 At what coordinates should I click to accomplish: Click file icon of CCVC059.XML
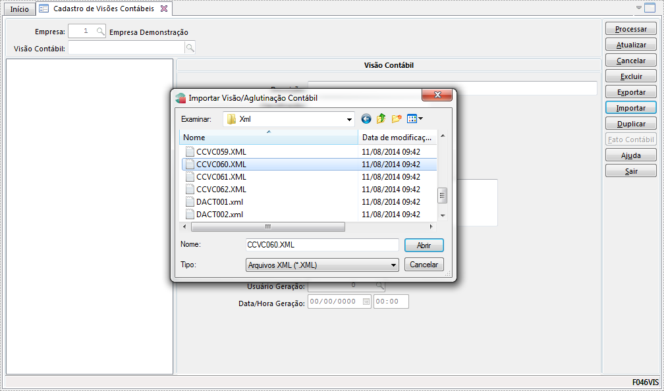pos(190,151)
